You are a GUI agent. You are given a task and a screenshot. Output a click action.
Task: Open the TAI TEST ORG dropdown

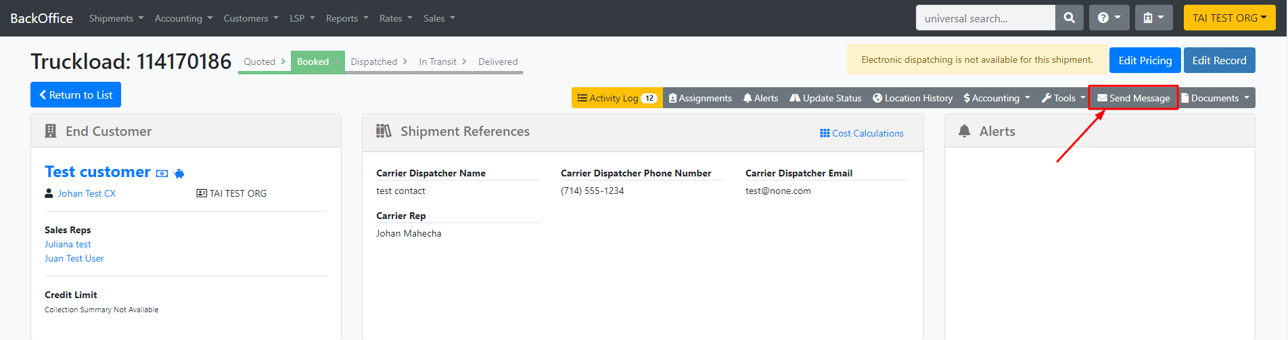[x=1229, y=18]
